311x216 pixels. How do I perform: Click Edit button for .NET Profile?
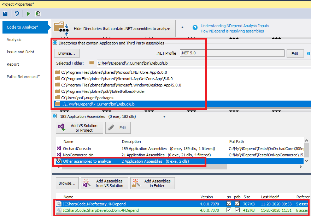tap(295, 54)
